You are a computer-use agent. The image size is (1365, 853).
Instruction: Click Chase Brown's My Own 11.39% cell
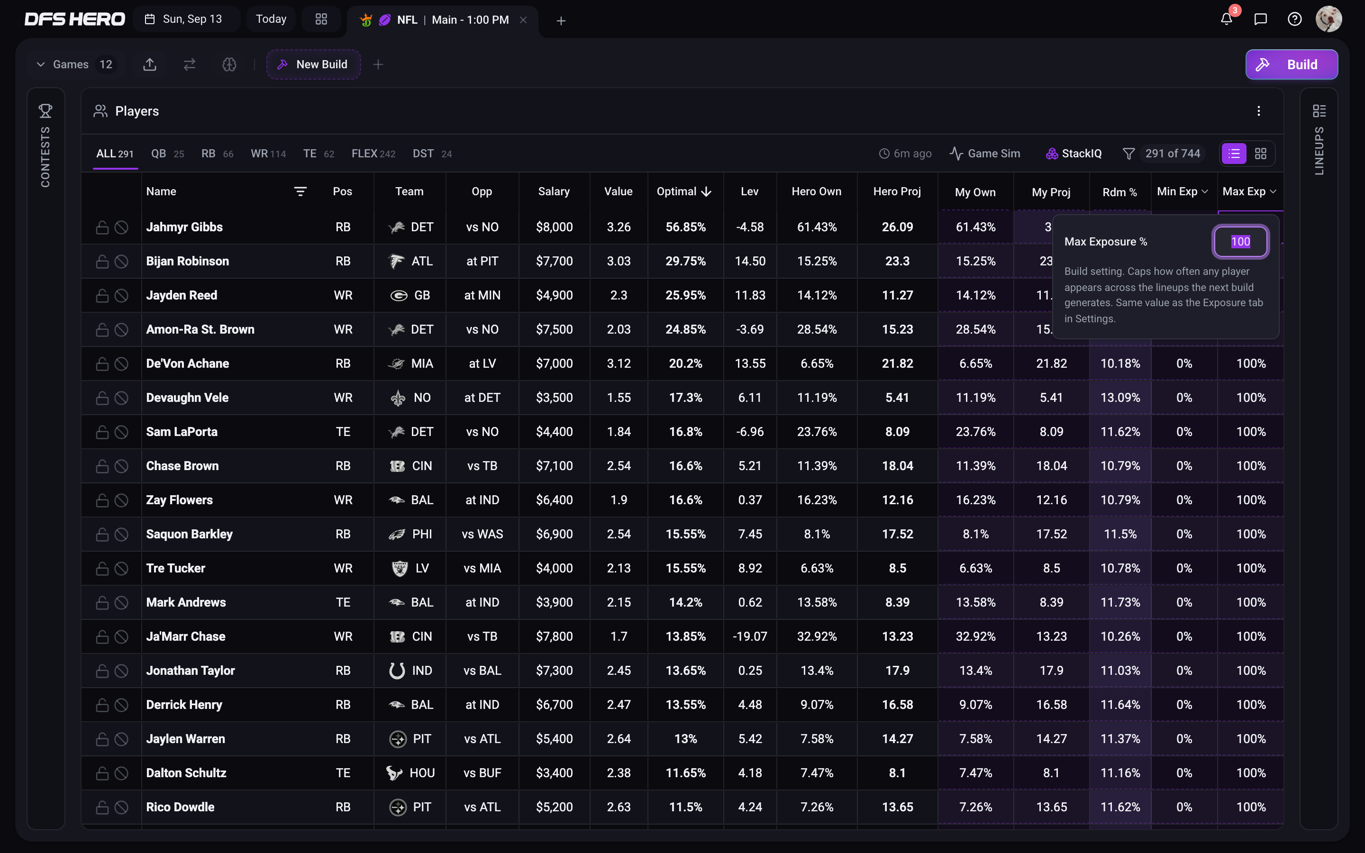(x=975, y=466)
